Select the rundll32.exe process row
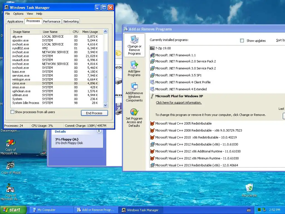This screenshot has width=285, height=214. [x=55, y=48]
